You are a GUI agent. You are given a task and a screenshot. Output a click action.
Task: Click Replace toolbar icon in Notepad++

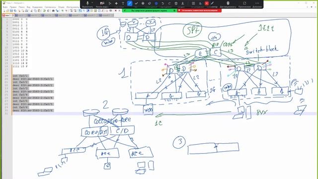point(57,10)
